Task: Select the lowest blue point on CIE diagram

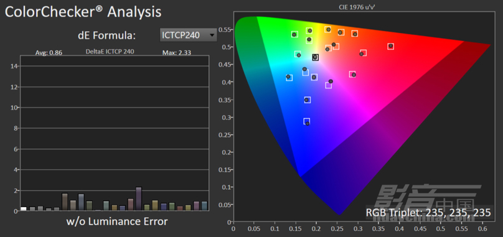Action: click(x=308, y=123)
